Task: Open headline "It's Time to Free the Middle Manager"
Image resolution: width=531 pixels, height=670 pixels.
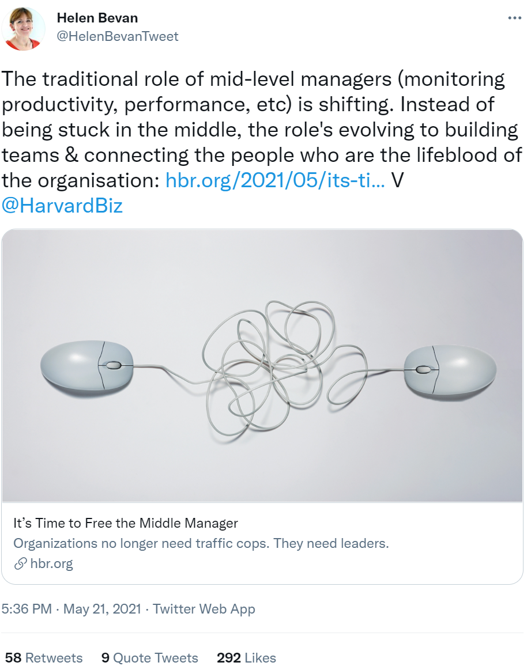Action: click(x=126, y=523)
